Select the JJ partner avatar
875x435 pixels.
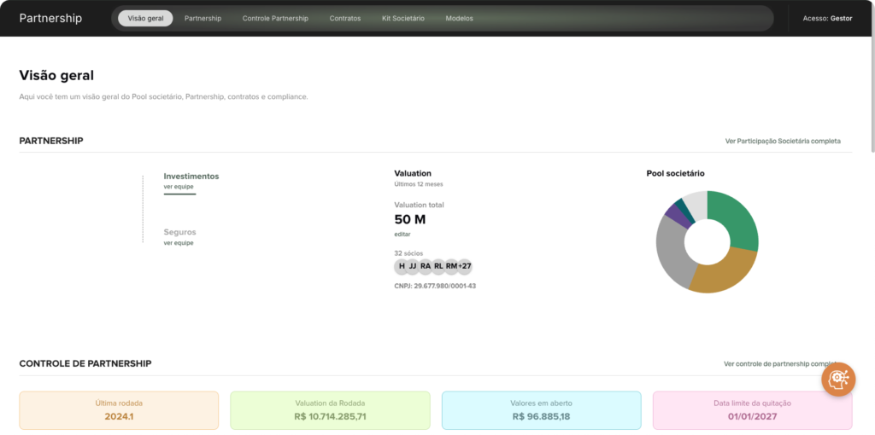coord(413,266)
